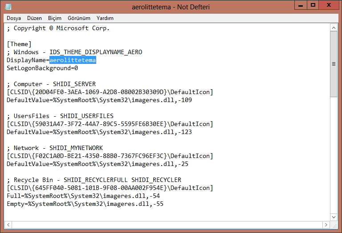Close the aerolittetema Notepad window
Image resolution: width=342 pixels, height=233 pixels.
329,5
